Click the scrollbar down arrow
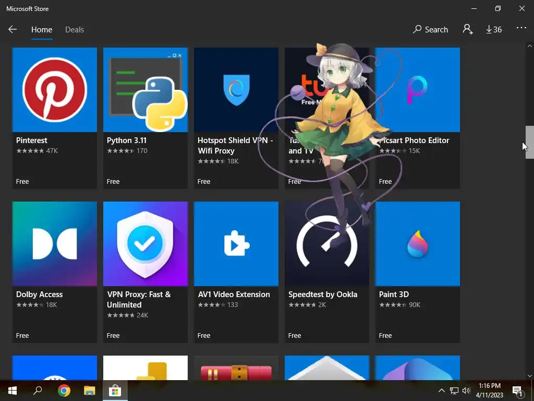Viewport: 534px width, 401px height. pyautogui.click(x=530, y=376)
